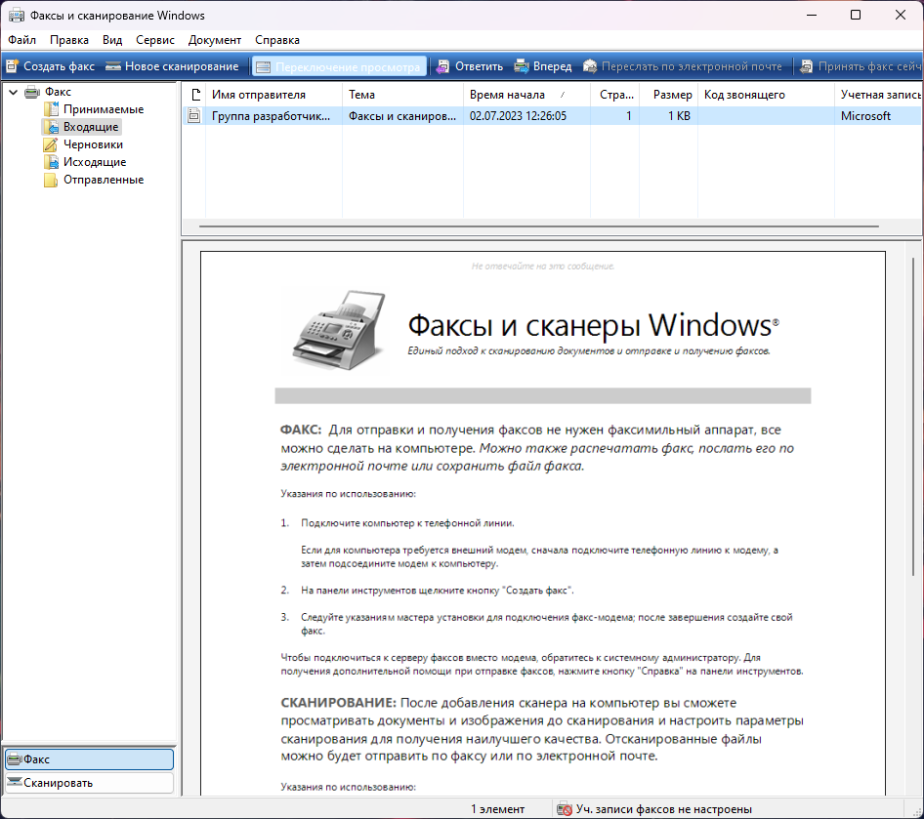
Task: Open the Сервис menu
Action: 155,40
